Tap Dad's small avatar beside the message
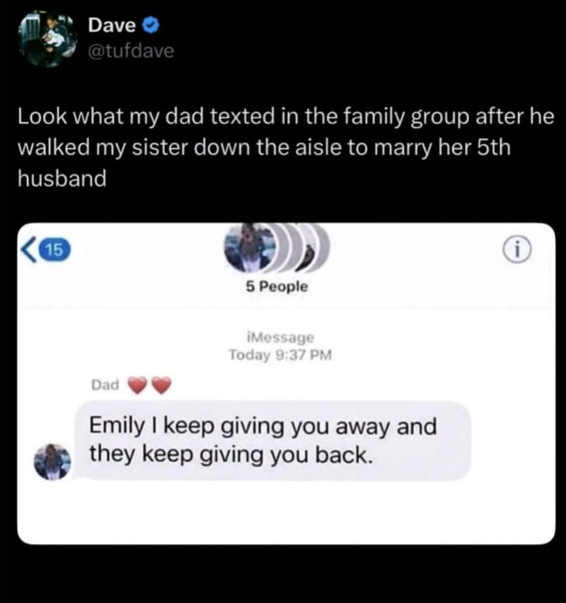 (x=52, y=461)
